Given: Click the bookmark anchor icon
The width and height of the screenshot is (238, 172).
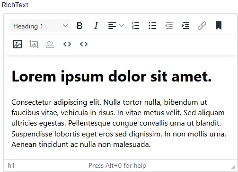Looking at the screenshot, I should (219, 26).
